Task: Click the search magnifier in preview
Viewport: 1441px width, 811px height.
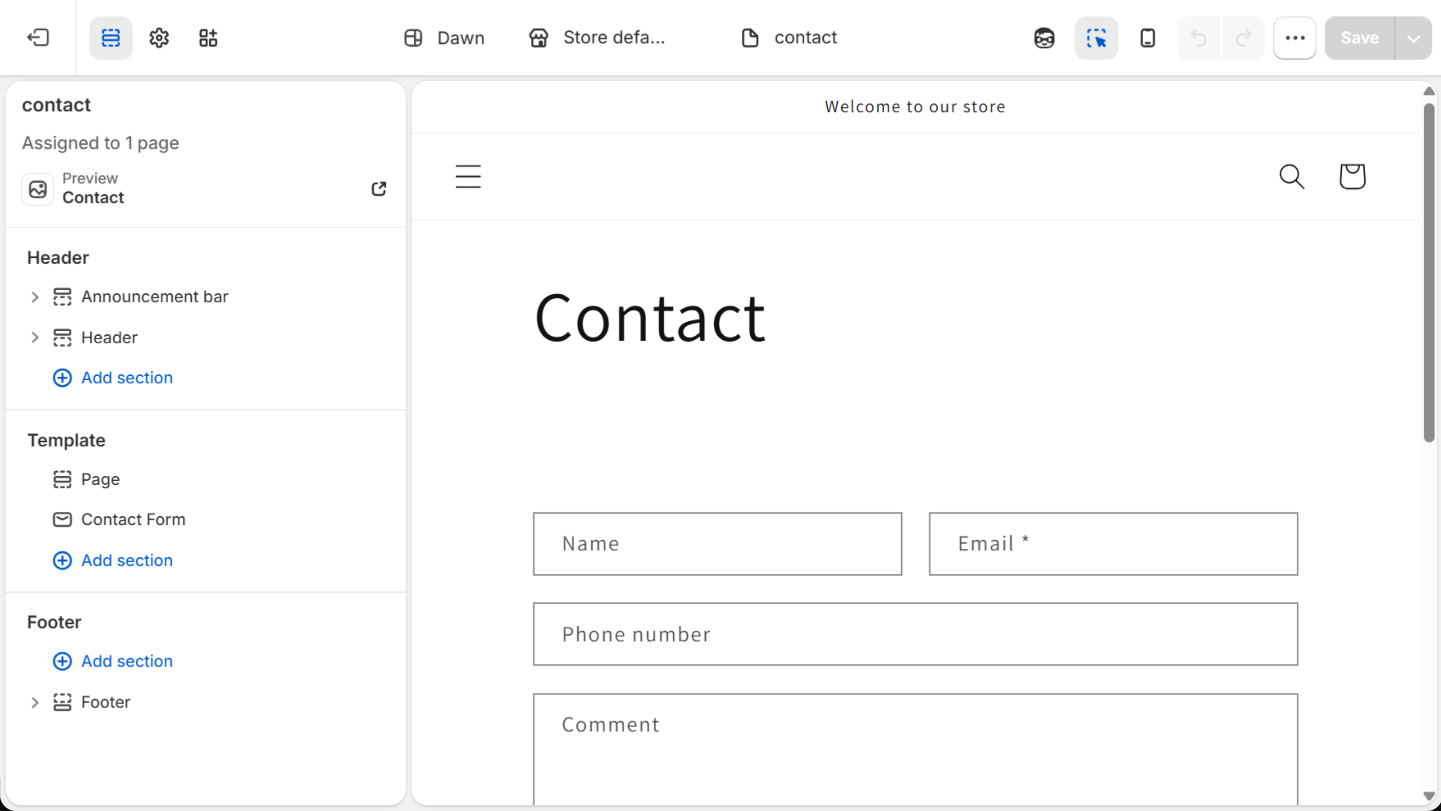Action: pos(1292,177)
